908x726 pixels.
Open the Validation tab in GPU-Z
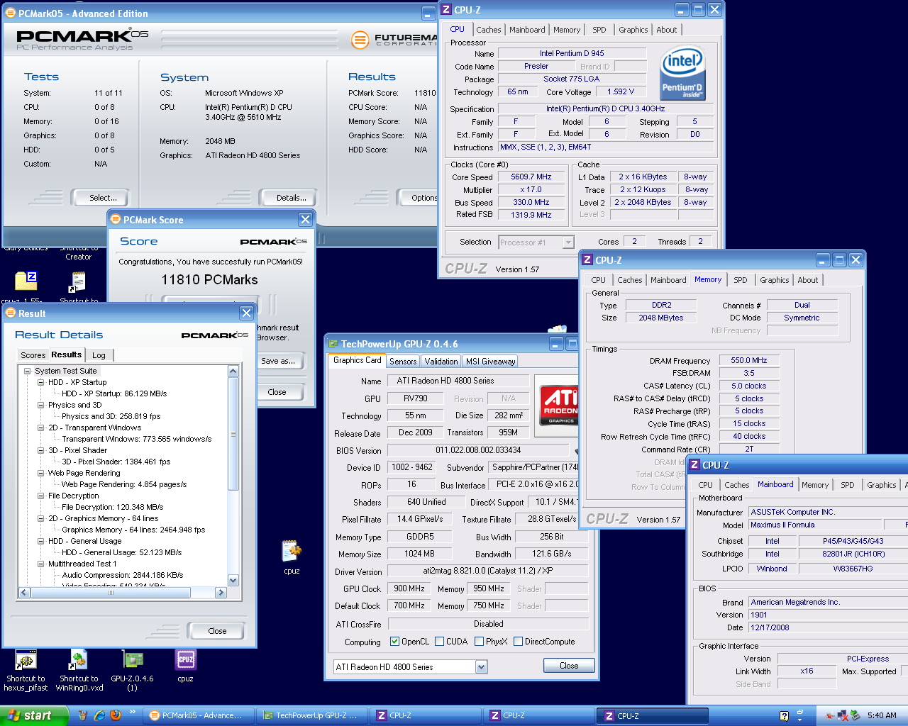[x=441, y=362]
